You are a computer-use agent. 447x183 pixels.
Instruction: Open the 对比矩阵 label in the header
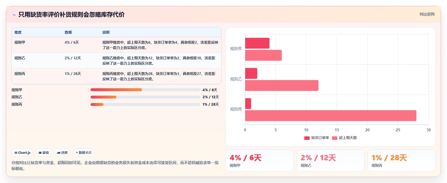coord(427,14)
